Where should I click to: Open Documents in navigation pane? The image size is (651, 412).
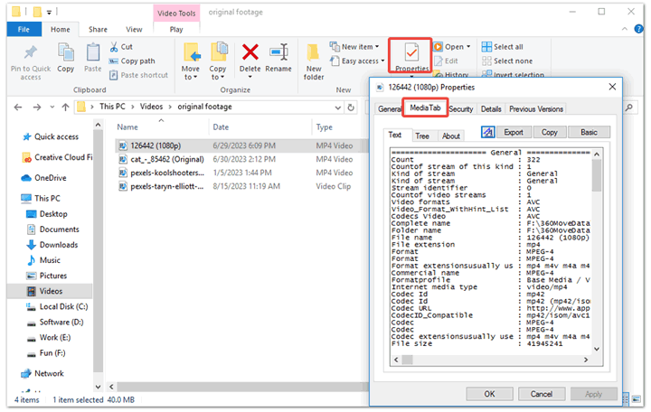pos(52,229)
